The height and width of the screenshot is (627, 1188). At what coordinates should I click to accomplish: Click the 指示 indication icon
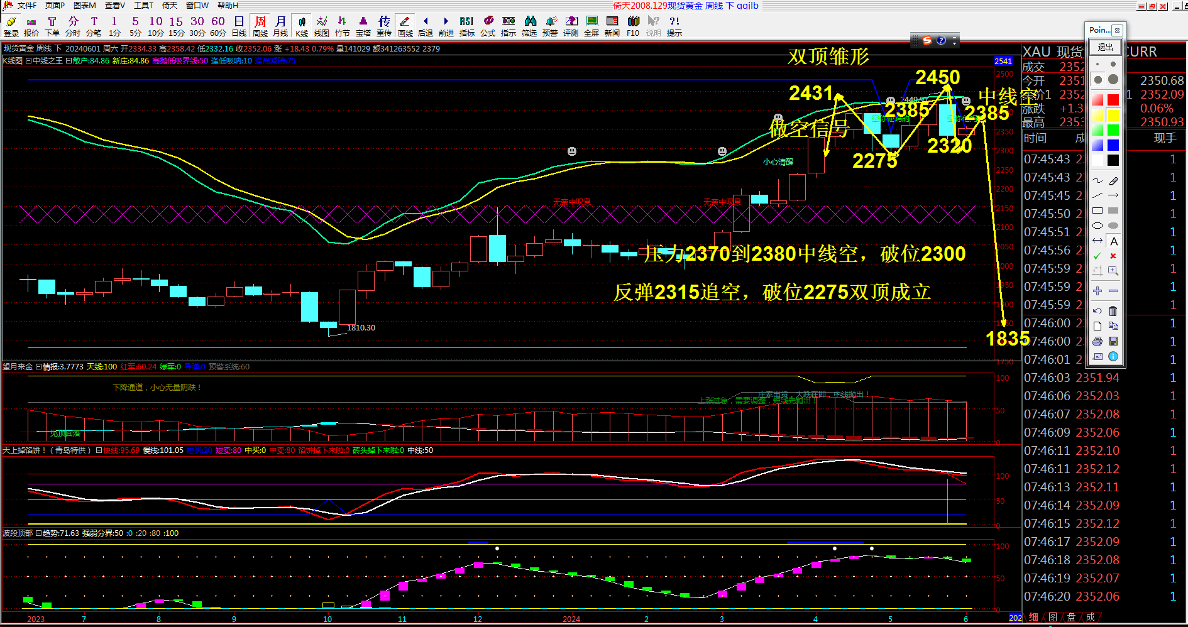point(509,26)
